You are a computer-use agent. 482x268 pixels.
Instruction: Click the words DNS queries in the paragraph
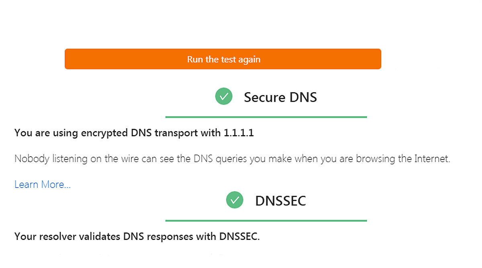tap(220, 159)
